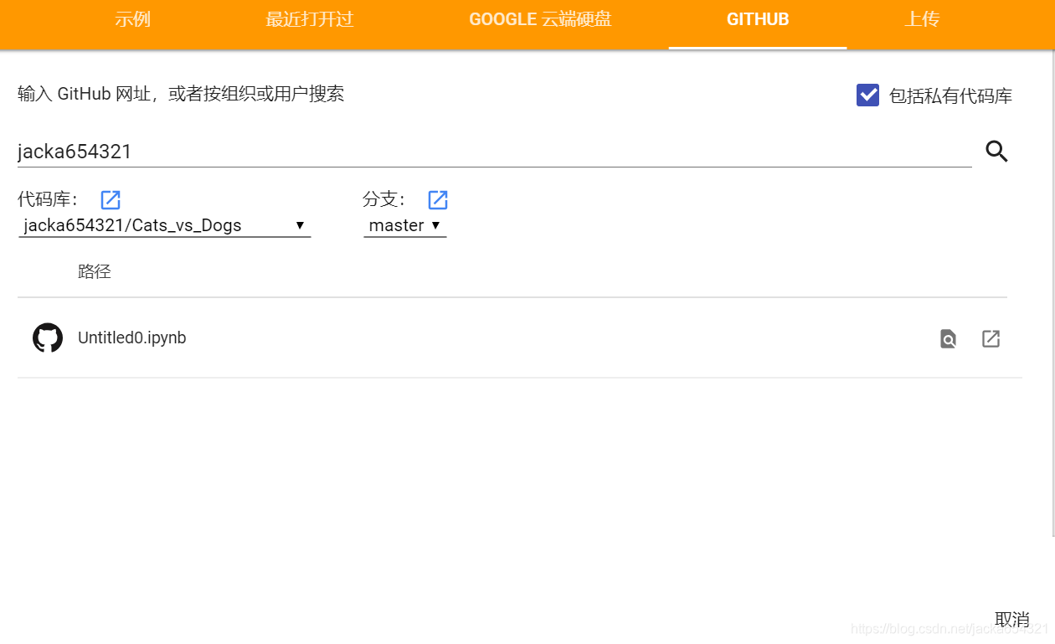
Task: Click the search magnifier icon
Action: [x=996, y=152]
